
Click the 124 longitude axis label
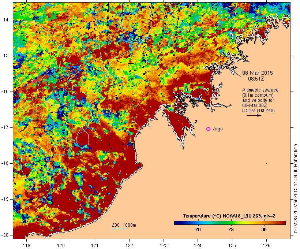tap(198, 245)
